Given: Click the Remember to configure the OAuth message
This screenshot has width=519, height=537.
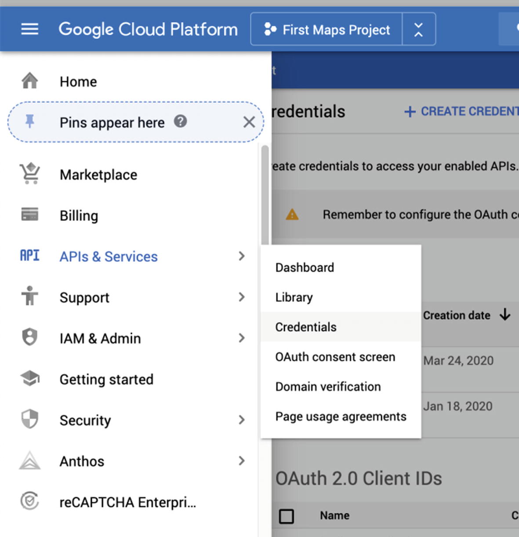Looking at the screenshot, I should (x=421, y=215).
